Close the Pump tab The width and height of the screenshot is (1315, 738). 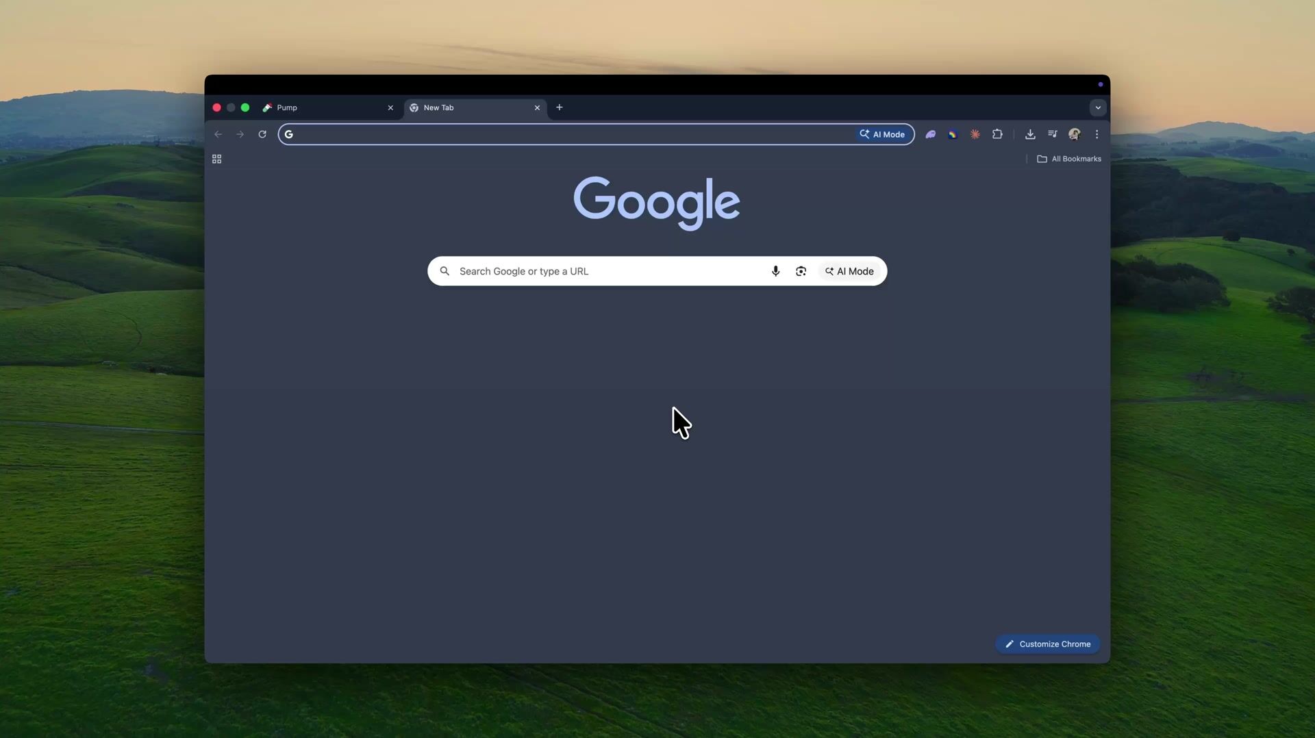[x=390, y=107]
